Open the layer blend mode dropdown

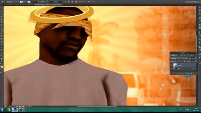[x=179, y=58]
